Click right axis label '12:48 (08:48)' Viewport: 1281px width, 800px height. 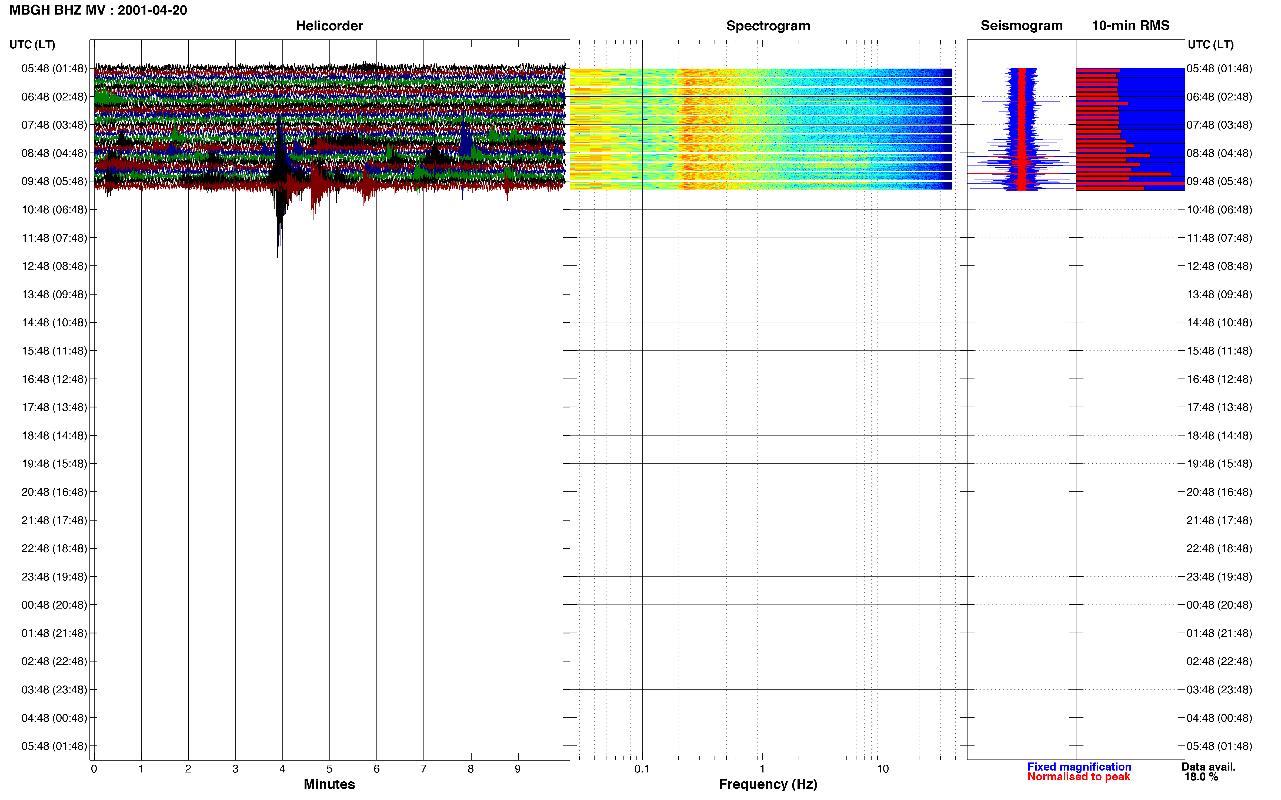click(1220, 266)
